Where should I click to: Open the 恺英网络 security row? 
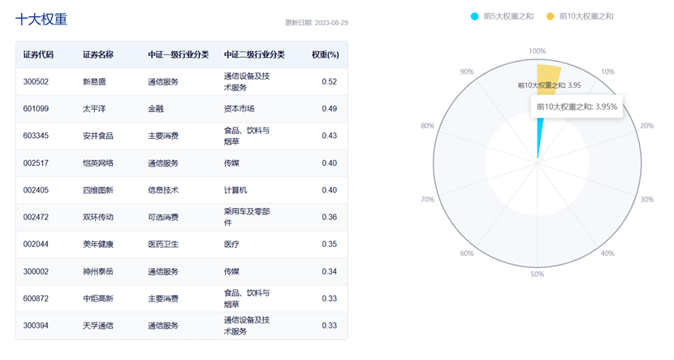(x=97, y=163)
